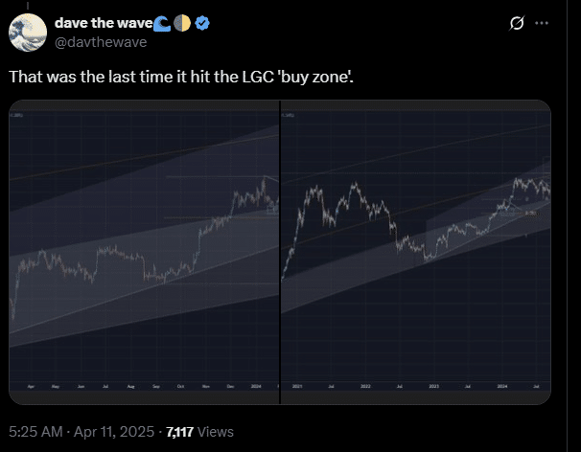Screen dimensions: 581x452
Task: Click the Oct label on the left chart axis
Action: click(180, 386)
